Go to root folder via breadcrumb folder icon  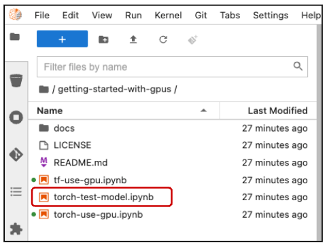[x=44, y=90]
